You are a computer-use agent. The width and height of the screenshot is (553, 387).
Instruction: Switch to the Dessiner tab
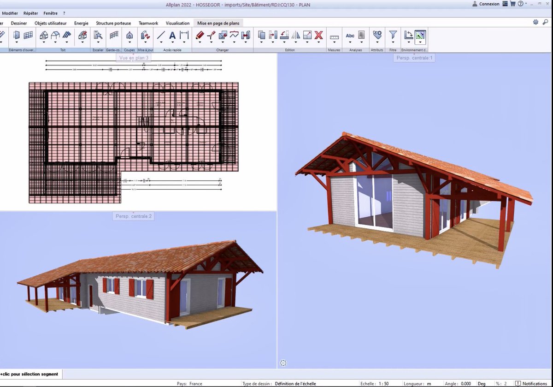(x=19, y=23)
